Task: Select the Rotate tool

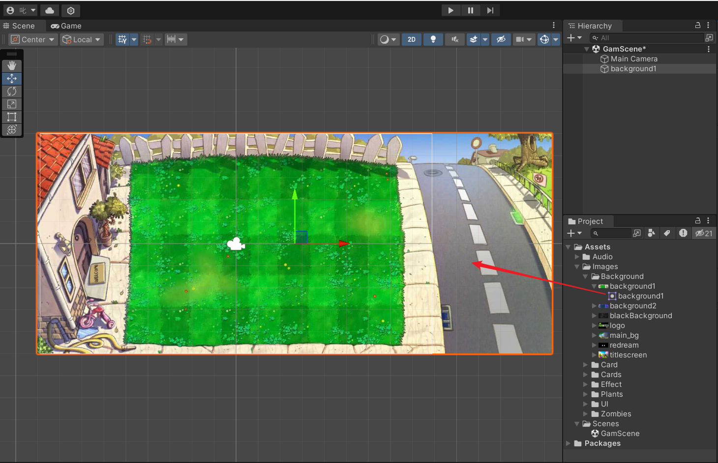Action: 12,91
